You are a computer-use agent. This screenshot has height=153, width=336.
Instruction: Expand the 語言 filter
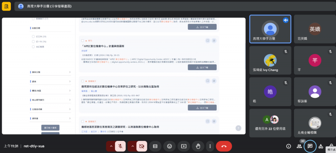(x=50, y=82)
